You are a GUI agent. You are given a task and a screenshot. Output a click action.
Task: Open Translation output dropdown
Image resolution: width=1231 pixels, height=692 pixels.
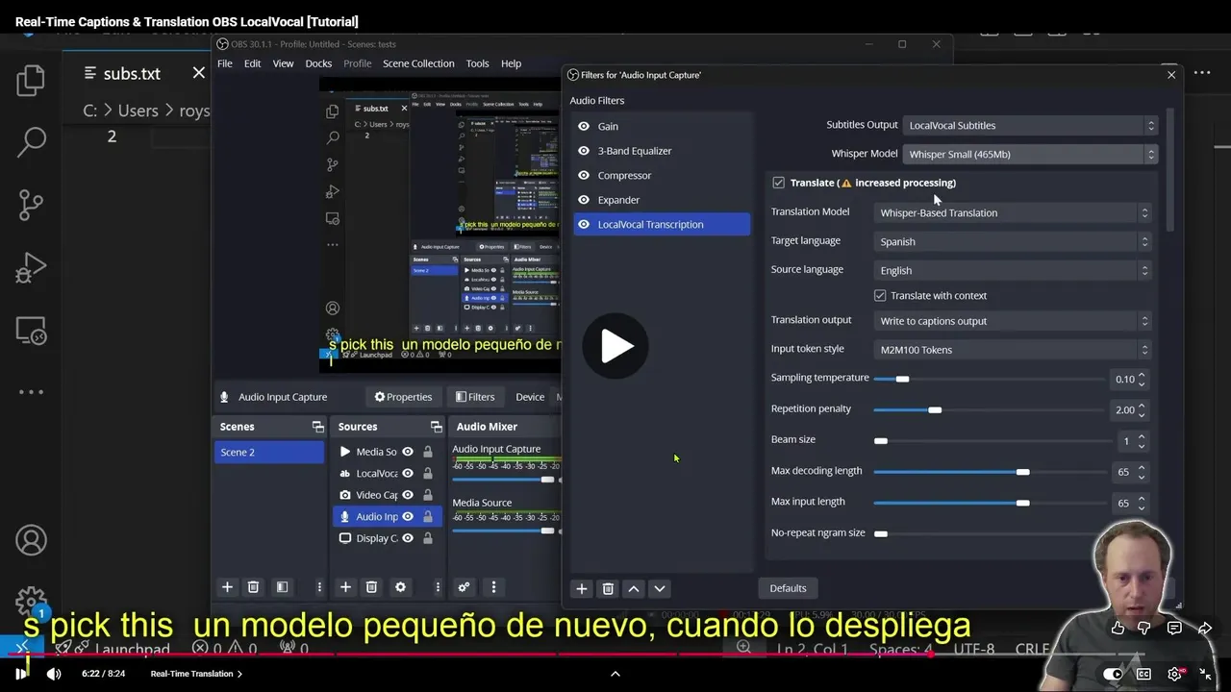[x=1014, y=321]
